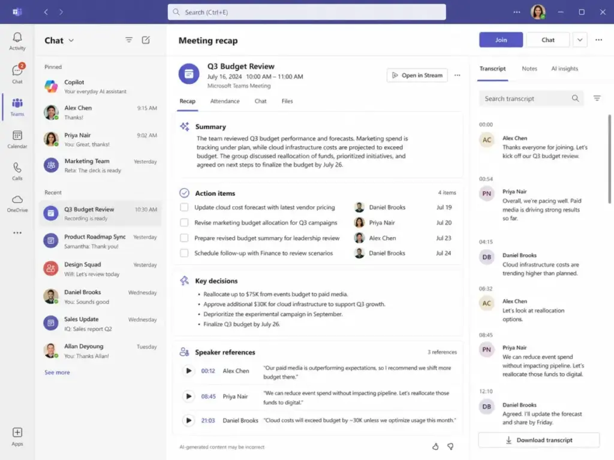Play Alex Chen's 00:12 speaker reference
This screenshot has width=614, height=460.
pyautogui.click(x=188, y=371)
